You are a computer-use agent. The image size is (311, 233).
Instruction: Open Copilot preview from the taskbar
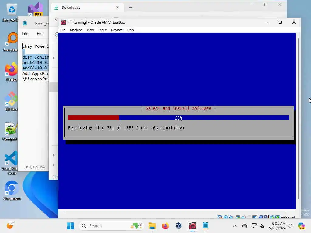coord(301,226)
